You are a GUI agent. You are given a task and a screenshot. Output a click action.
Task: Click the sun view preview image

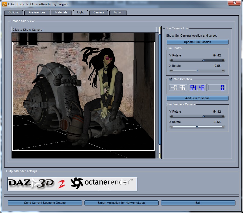point(84,95)
